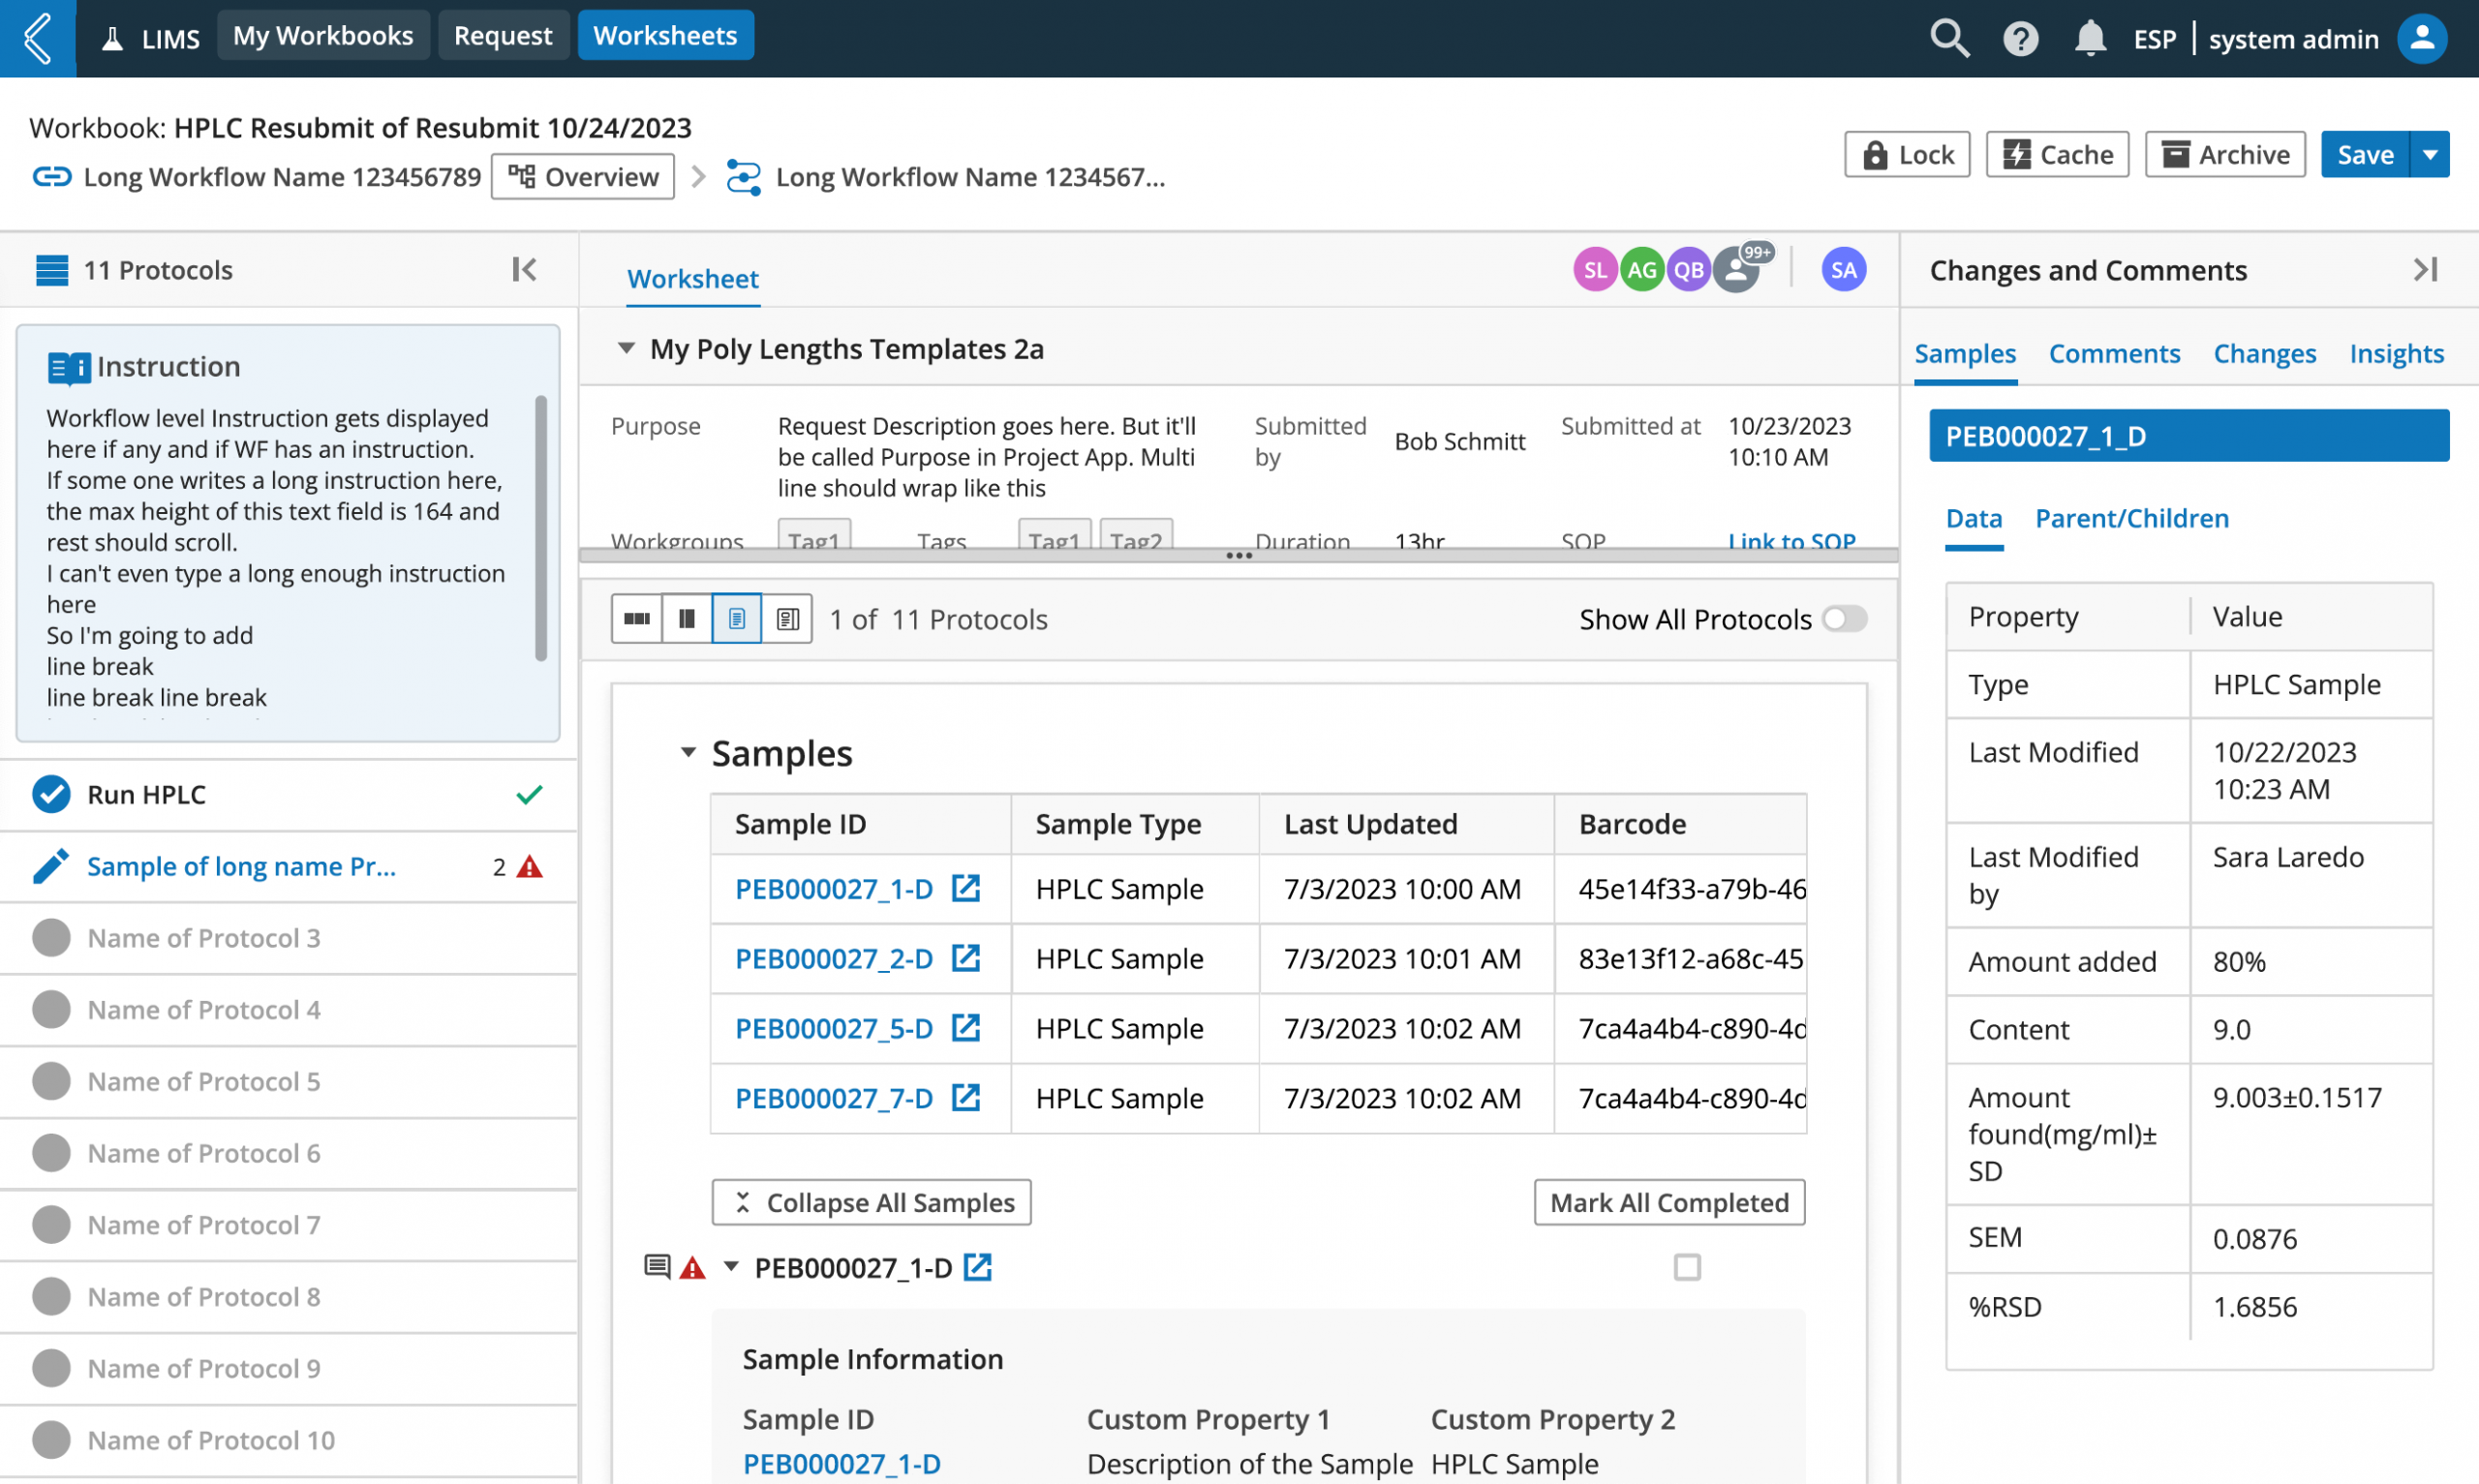Click the Collapse All Samples button
Image resolution: width=2479 pixels, height=1484 pixels.
[x=871, y=1202]
